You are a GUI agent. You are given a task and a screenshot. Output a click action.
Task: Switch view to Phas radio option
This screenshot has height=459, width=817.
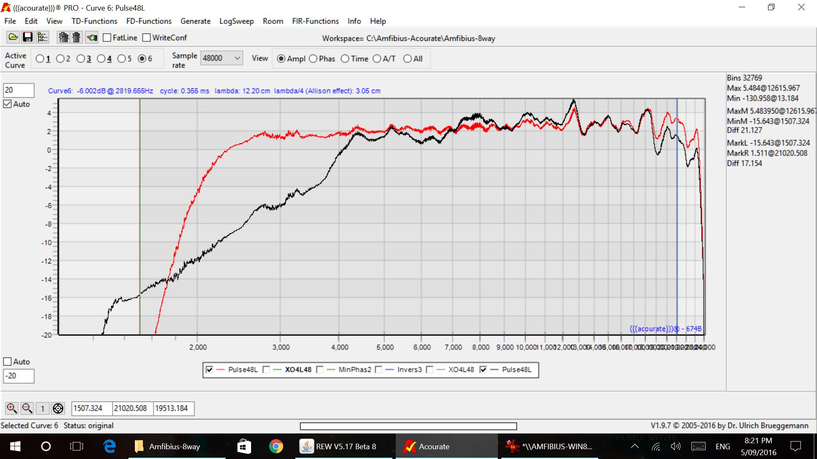tap(313, 59)
